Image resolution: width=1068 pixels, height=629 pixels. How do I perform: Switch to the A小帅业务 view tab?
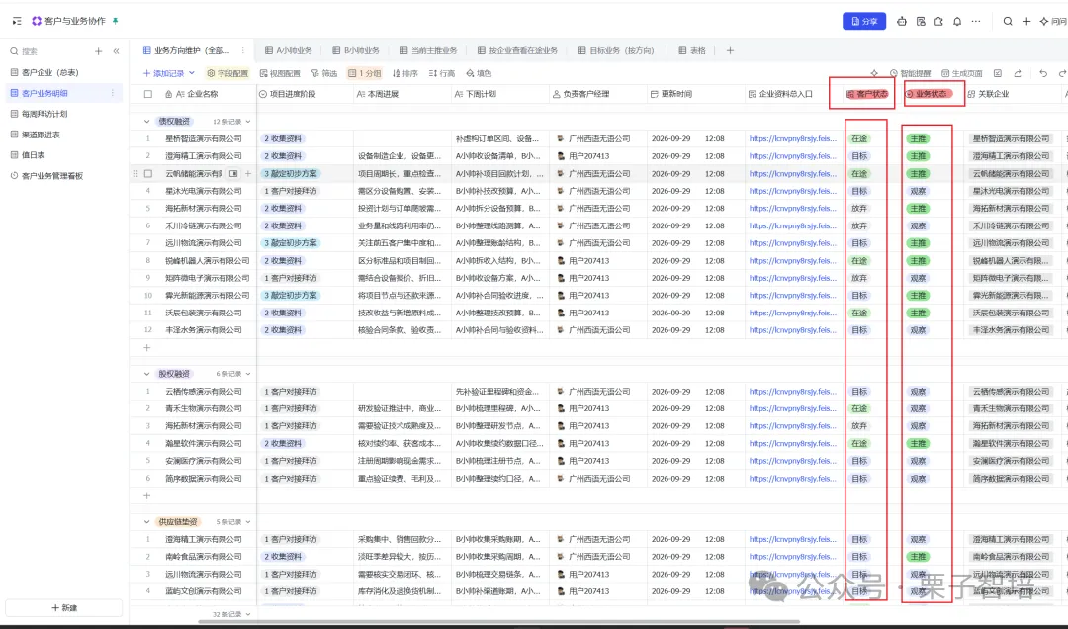[x=288, y=50]
